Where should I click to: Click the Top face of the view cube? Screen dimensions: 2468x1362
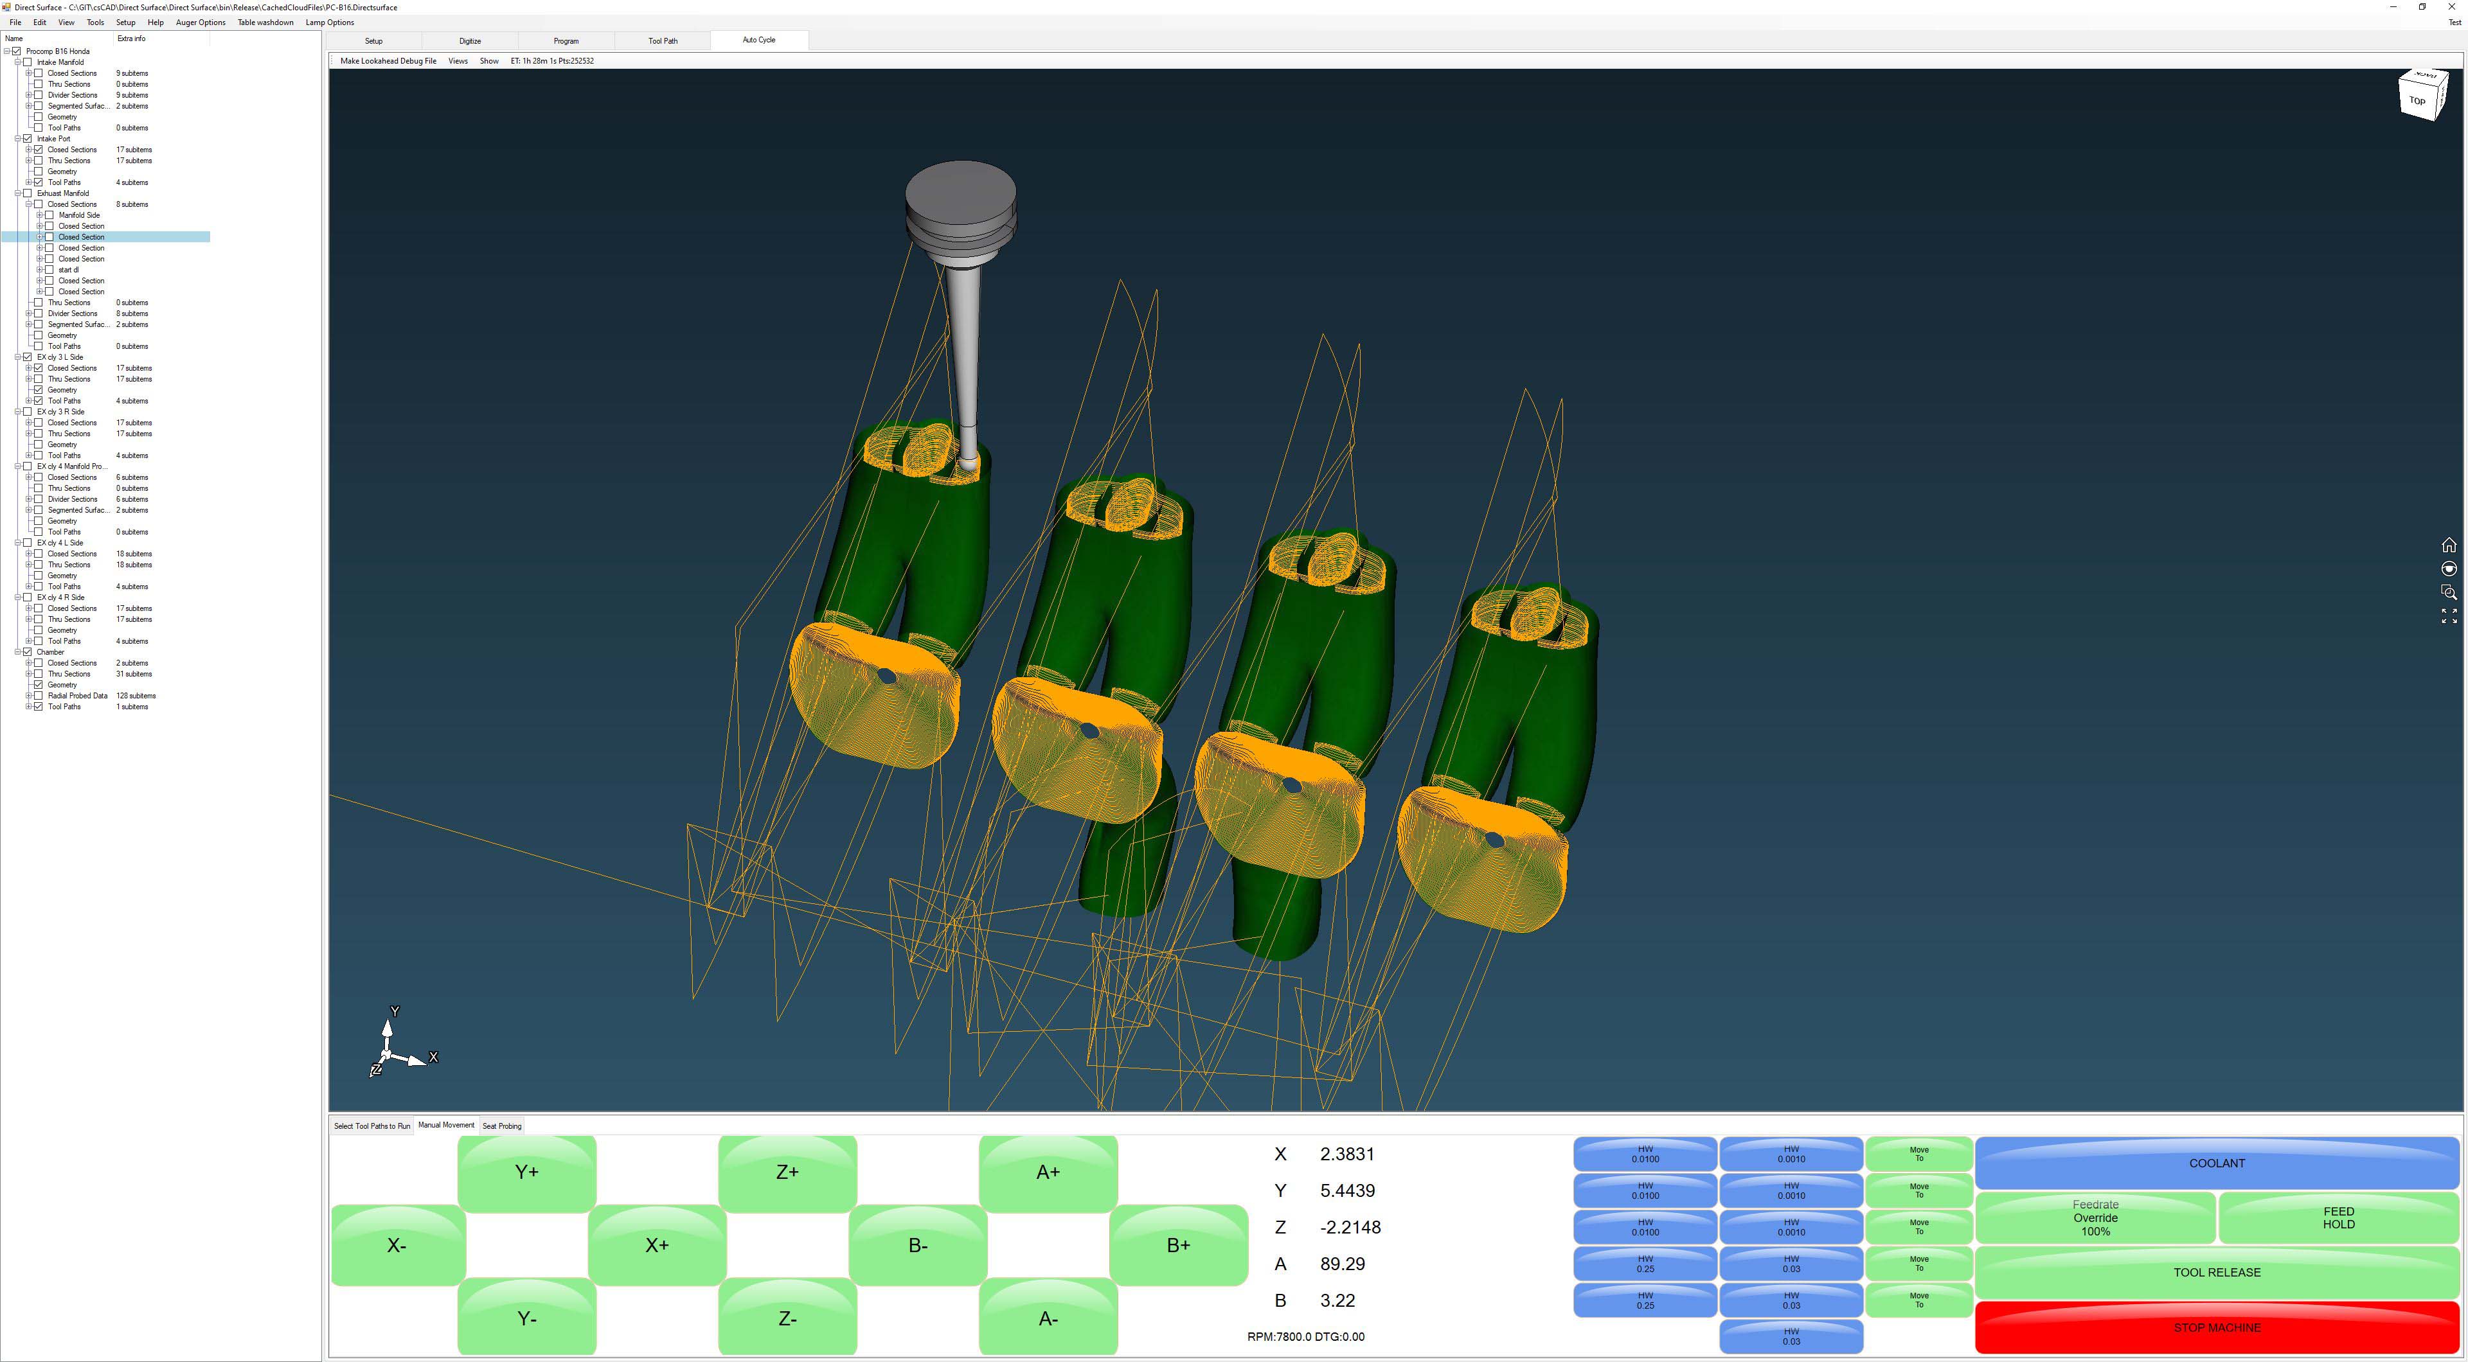pyautogui.click(x=2417, y=101)
